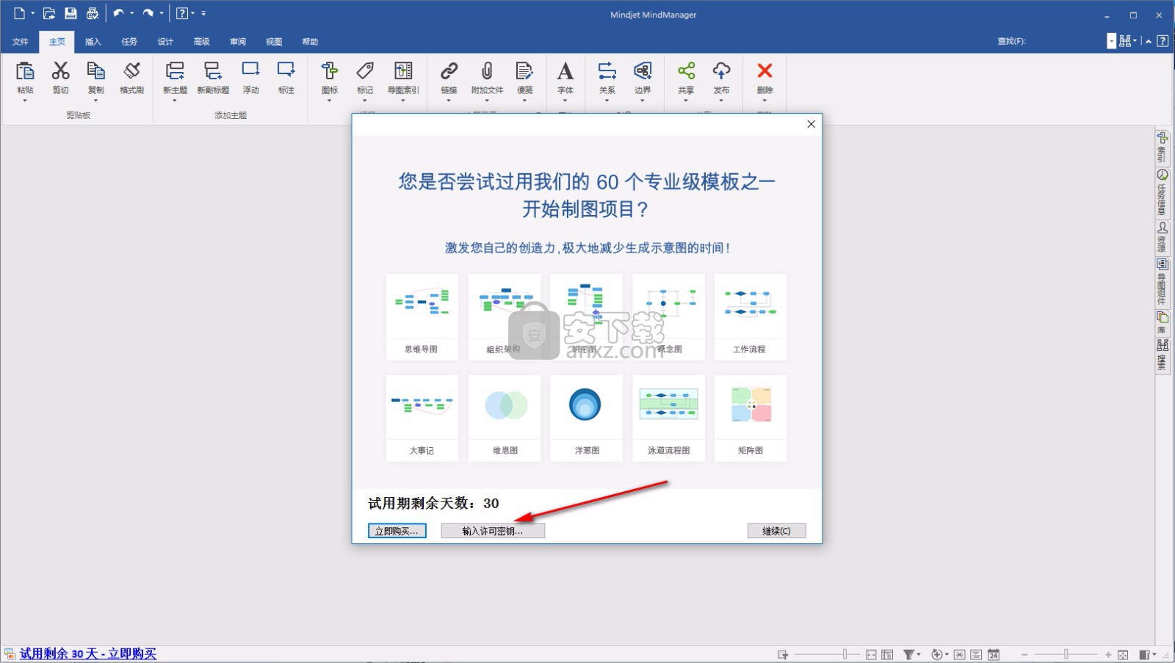Click the filter funnel icon in status bar

(x=908, y=654)
